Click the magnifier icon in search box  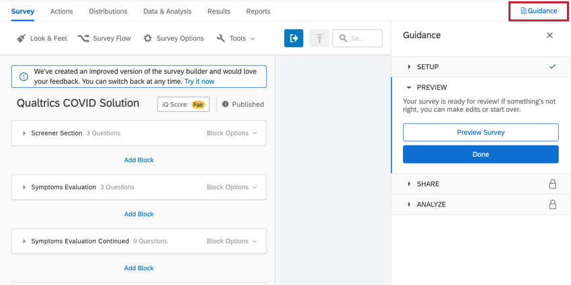pos(343,38)
